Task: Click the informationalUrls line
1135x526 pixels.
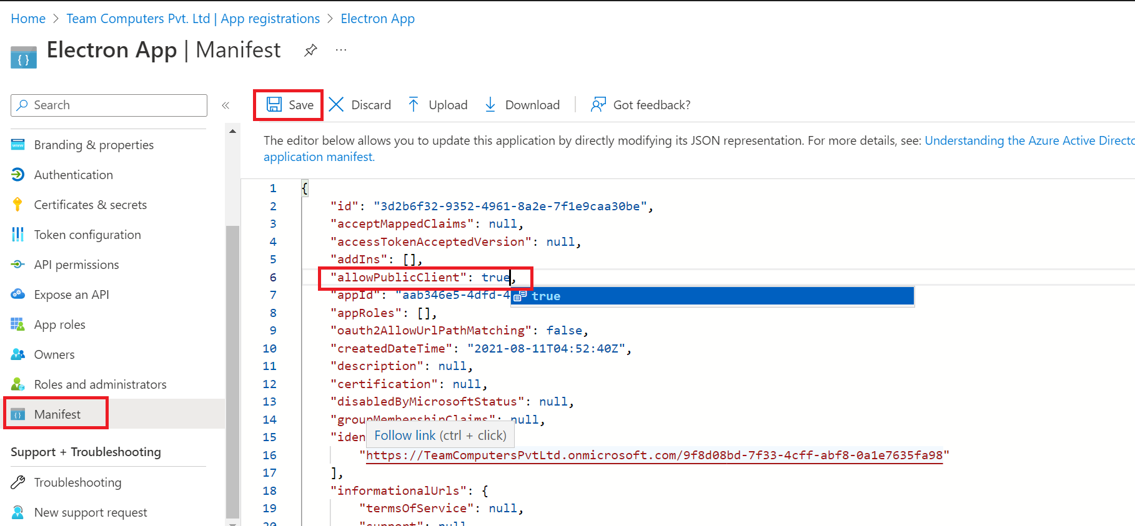Action: (x=409, y=490)
